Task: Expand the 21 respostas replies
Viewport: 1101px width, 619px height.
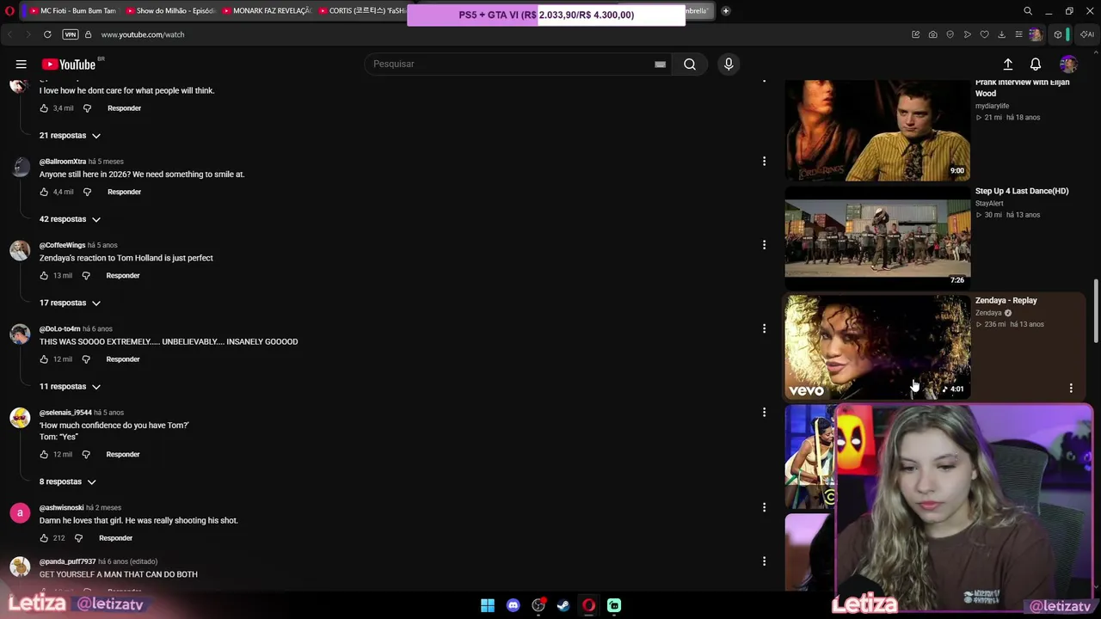Action: click(70, 136)
